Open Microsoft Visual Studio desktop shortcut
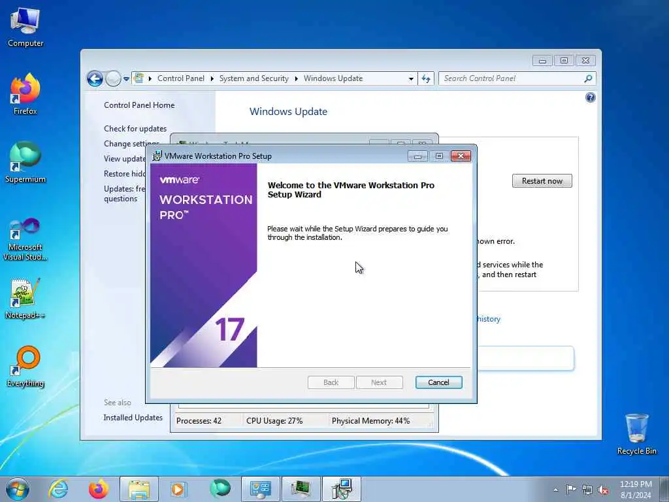The width and height of the screenshot is (669, 502). pos(25,239)
